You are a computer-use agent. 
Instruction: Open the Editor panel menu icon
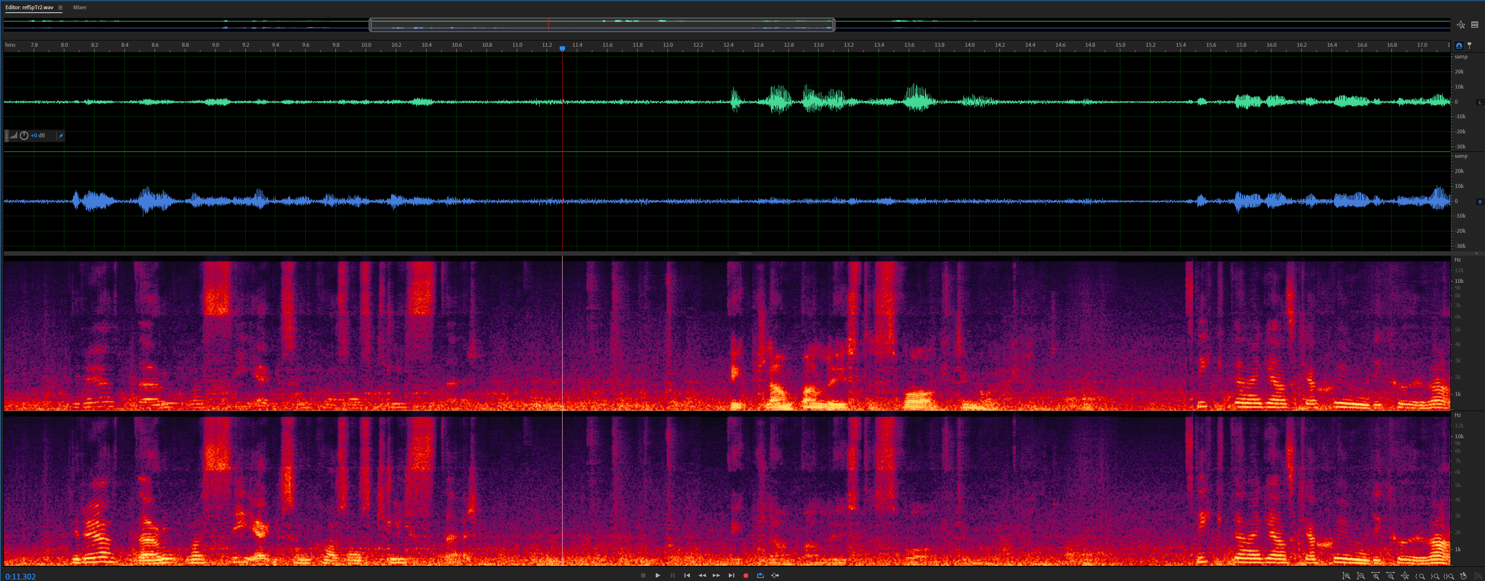[60, 7]
